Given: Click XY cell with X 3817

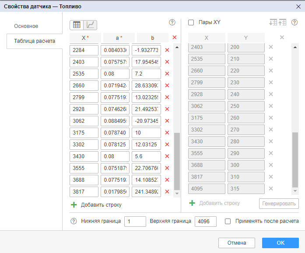Looking at the screenshot, I should pyautogui.click(x=207, y=177).
